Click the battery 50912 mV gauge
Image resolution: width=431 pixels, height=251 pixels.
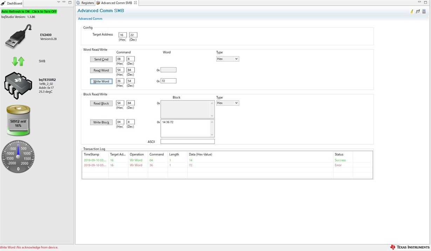(x=18, y=120)
